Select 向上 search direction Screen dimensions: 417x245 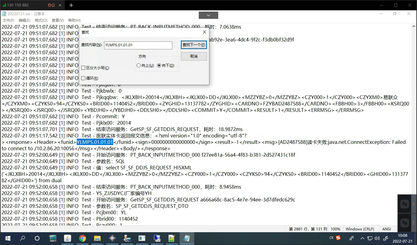pos(139,66)
